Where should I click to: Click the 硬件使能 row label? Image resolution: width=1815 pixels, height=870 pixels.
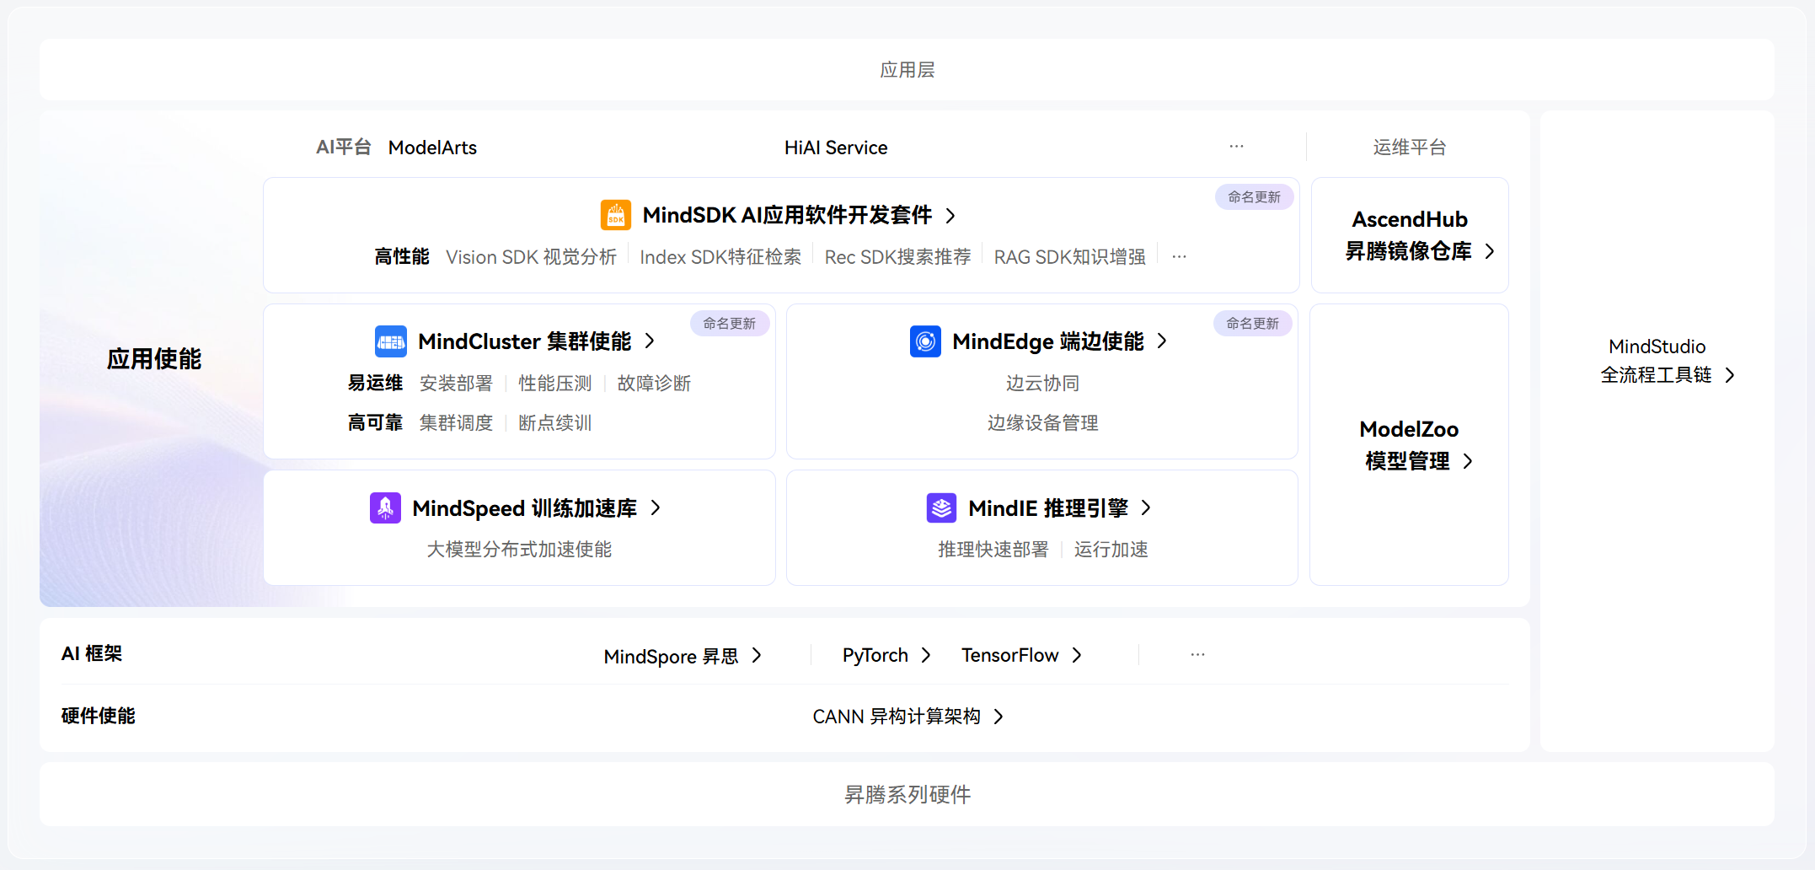99,716
